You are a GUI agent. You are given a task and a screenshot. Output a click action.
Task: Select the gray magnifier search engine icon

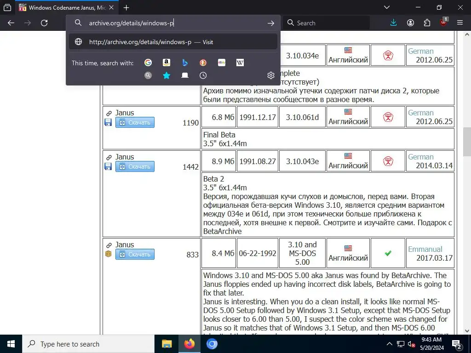[148, 75]
